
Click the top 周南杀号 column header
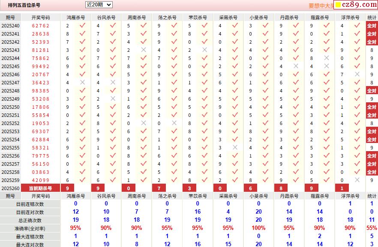137,17
